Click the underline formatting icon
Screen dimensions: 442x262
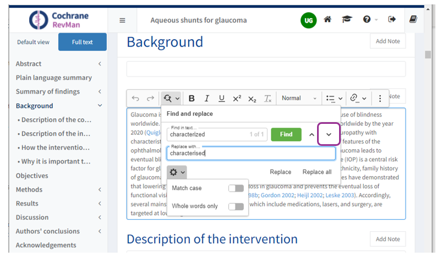tap(221, 99)
